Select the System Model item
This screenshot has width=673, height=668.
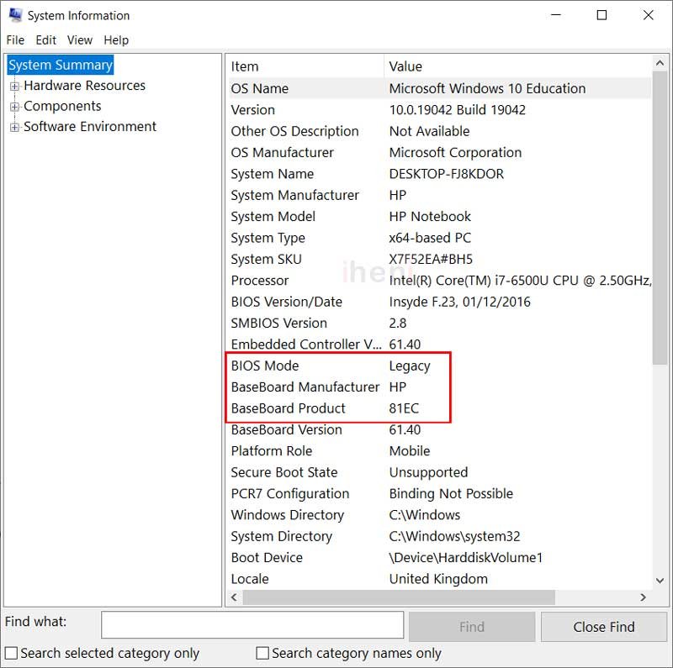click(273, 217)
